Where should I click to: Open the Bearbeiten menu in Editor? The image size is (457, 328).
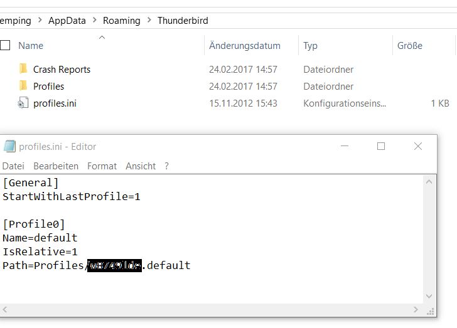(x=56, y=166)
